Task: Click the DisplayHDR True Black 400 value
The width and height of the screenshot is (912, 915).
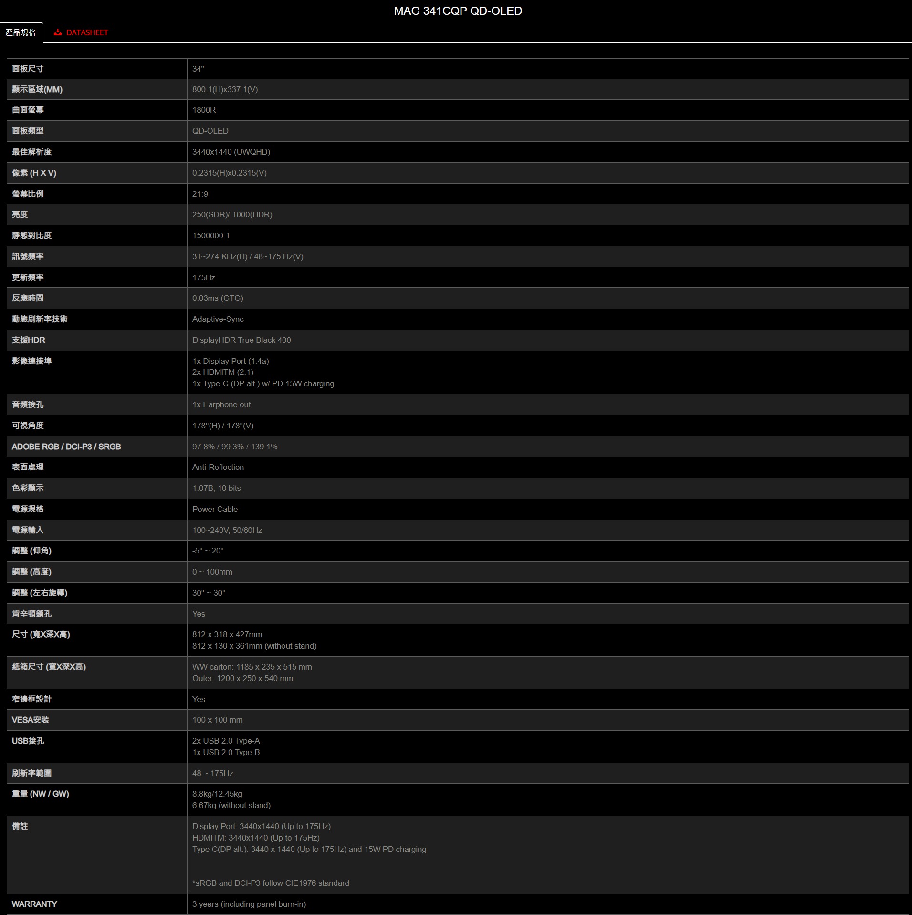Action: point(241,340)
